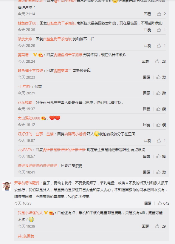
Task: Visit 谁谁是谁谁谁的谁谁谁谁's profile
Action: (x=38, y=166)
